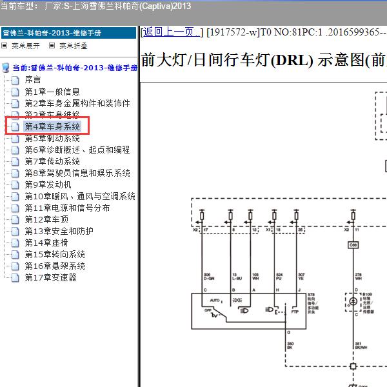This screenshot has width=387, height=387.
Task: Click page icon next to 第11章电源和信号分布
Action: click(x=15, y=208)
